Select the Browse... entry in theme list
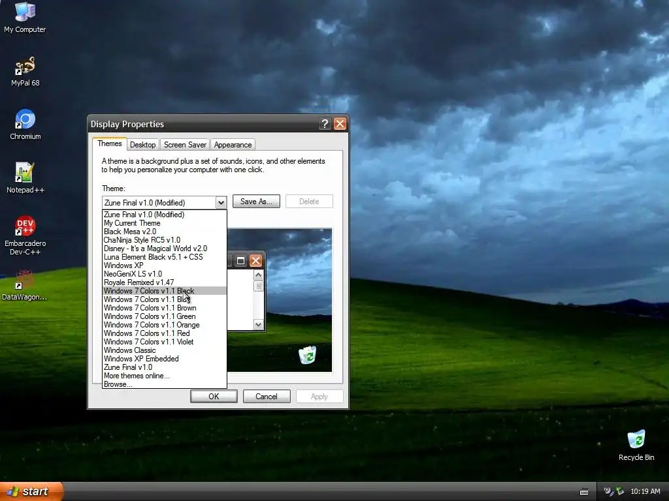The width and height of the screenshot is (669, 501). [x=164, y=384]
